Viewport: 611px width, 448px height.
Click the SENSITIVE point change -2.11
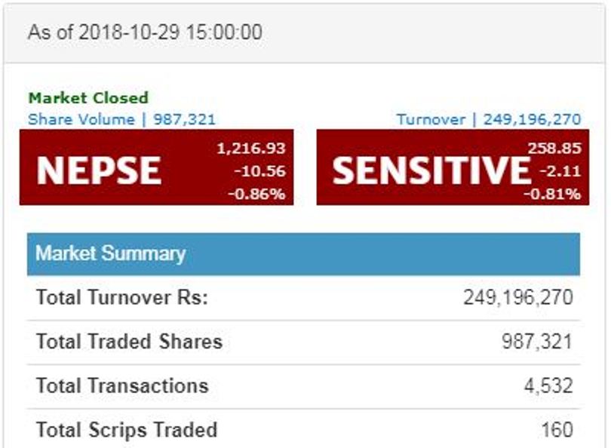560,171
